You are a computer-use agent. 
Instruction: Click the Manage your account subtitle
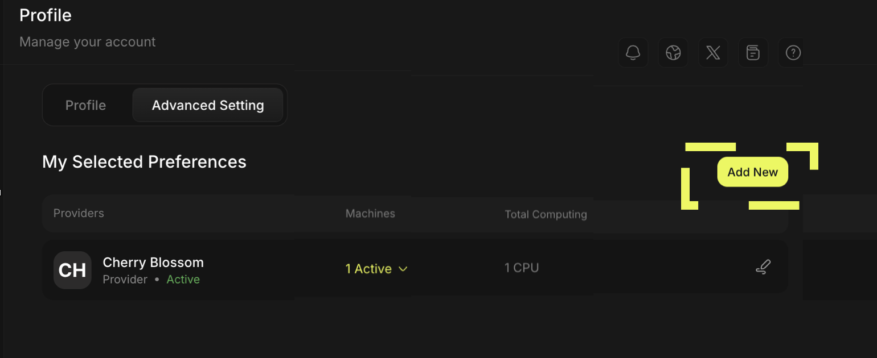point(87,42)
